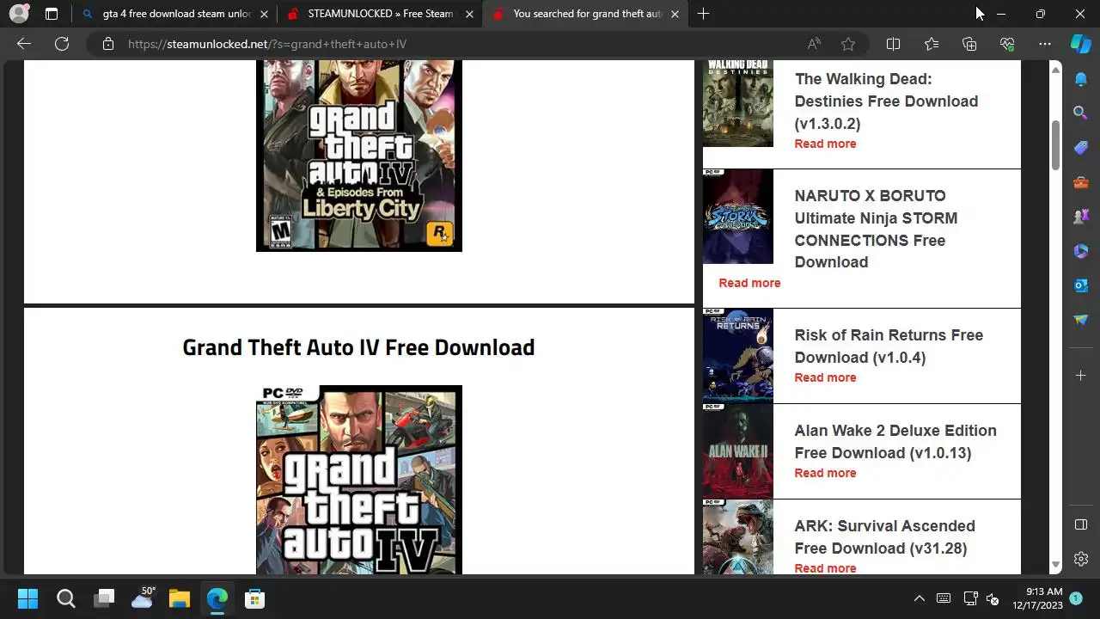Click Alan Wake II thumbnail
The image size is (1100, 619).
click(x=738, y=450)
